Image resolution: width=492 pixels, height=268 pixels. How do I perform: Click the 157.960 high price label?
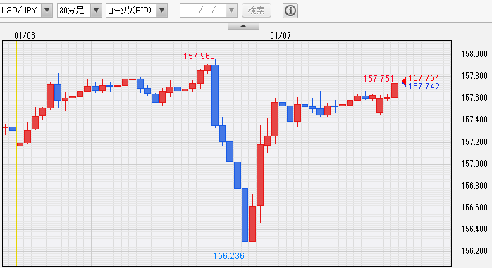pos(199,56)
